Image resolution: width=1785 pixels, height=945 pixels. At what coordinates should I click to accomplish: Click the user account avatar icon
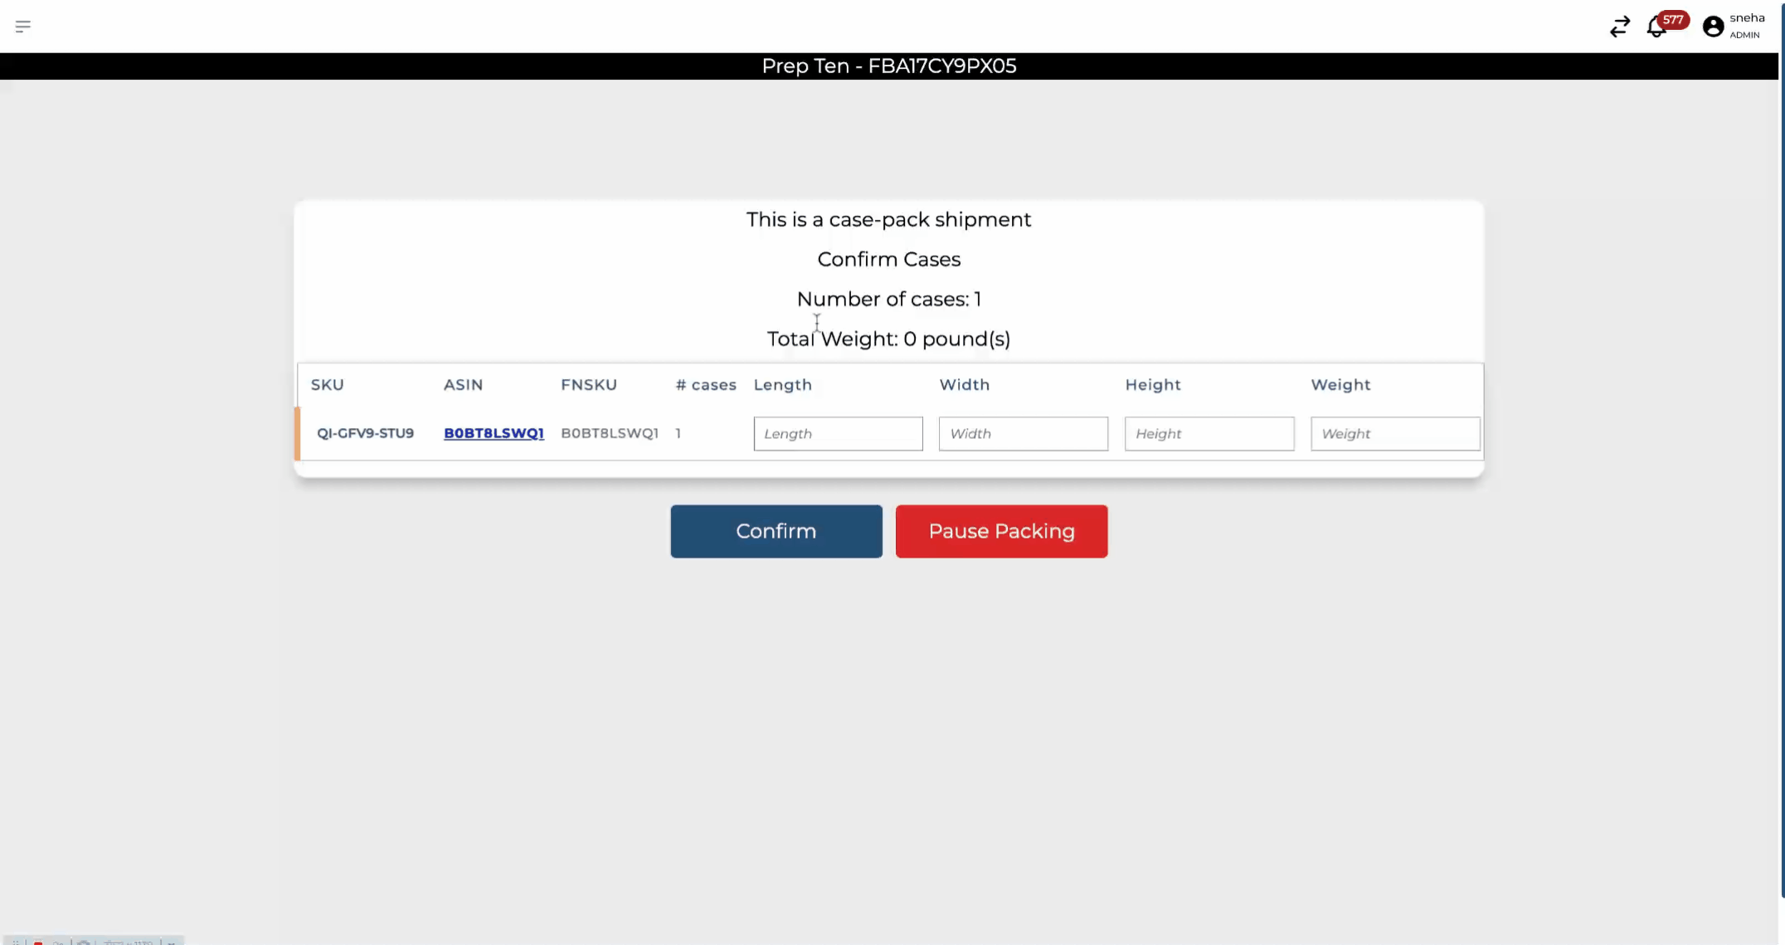click(1713, 27)
